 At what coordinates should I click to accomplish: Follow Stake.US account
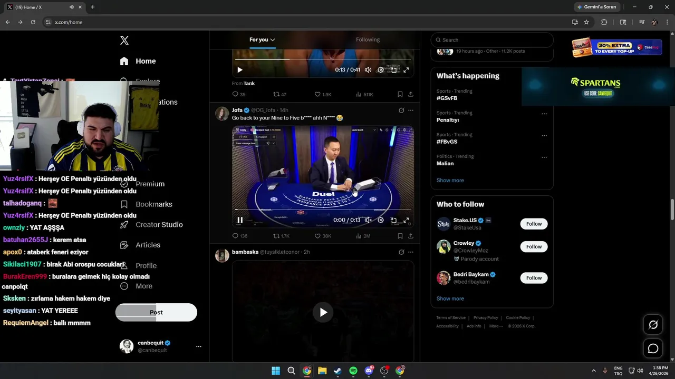(534, 224)
